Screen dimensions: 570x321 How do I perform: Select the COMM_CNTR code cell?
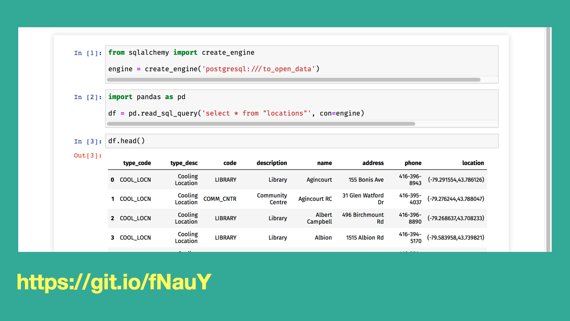click(x=220, y=199)
